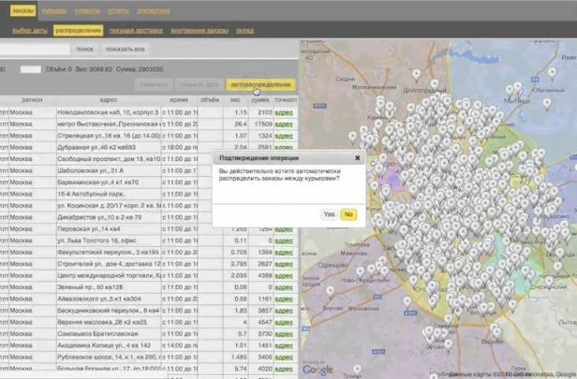Viewport: 577px width, 379px height.
Task: Click the search input field
Action: tap(34, 49)
